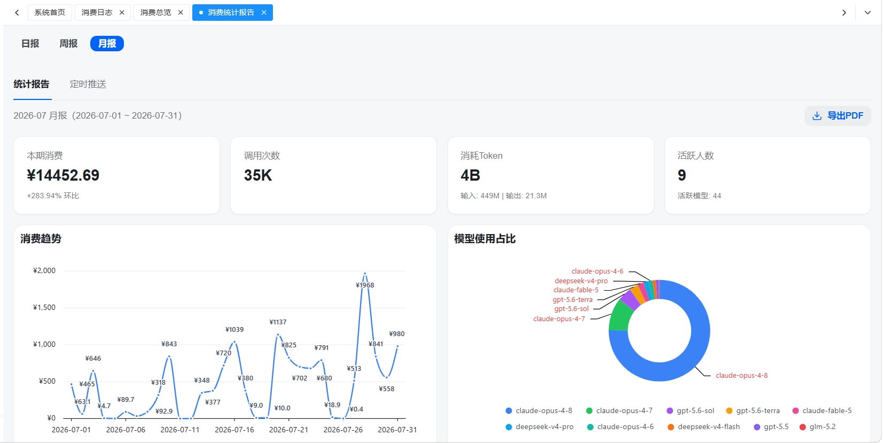Click the 模型使用占比 chart title
This screenshot has width=884, height=443.
(484, 239)
